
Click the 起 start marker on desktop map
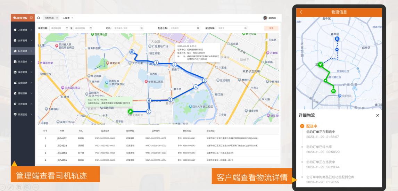pyautogui.click(x=132, y=51)
